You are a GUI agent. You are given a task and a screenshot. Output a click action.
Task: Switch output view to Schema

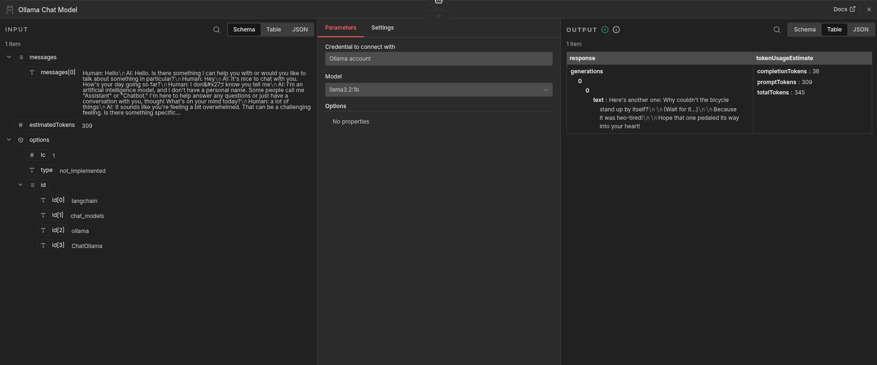805,30
